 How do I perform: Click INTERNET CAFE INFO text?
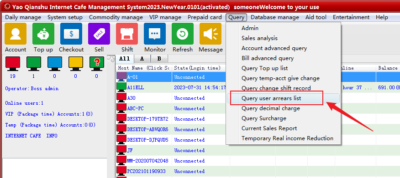click(x=31, y=136)
